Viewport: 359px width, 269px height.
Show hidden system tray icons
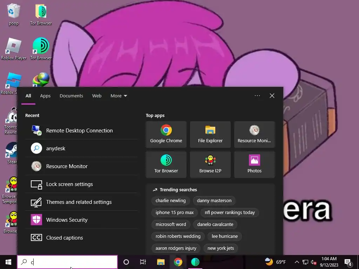(297, 262)
